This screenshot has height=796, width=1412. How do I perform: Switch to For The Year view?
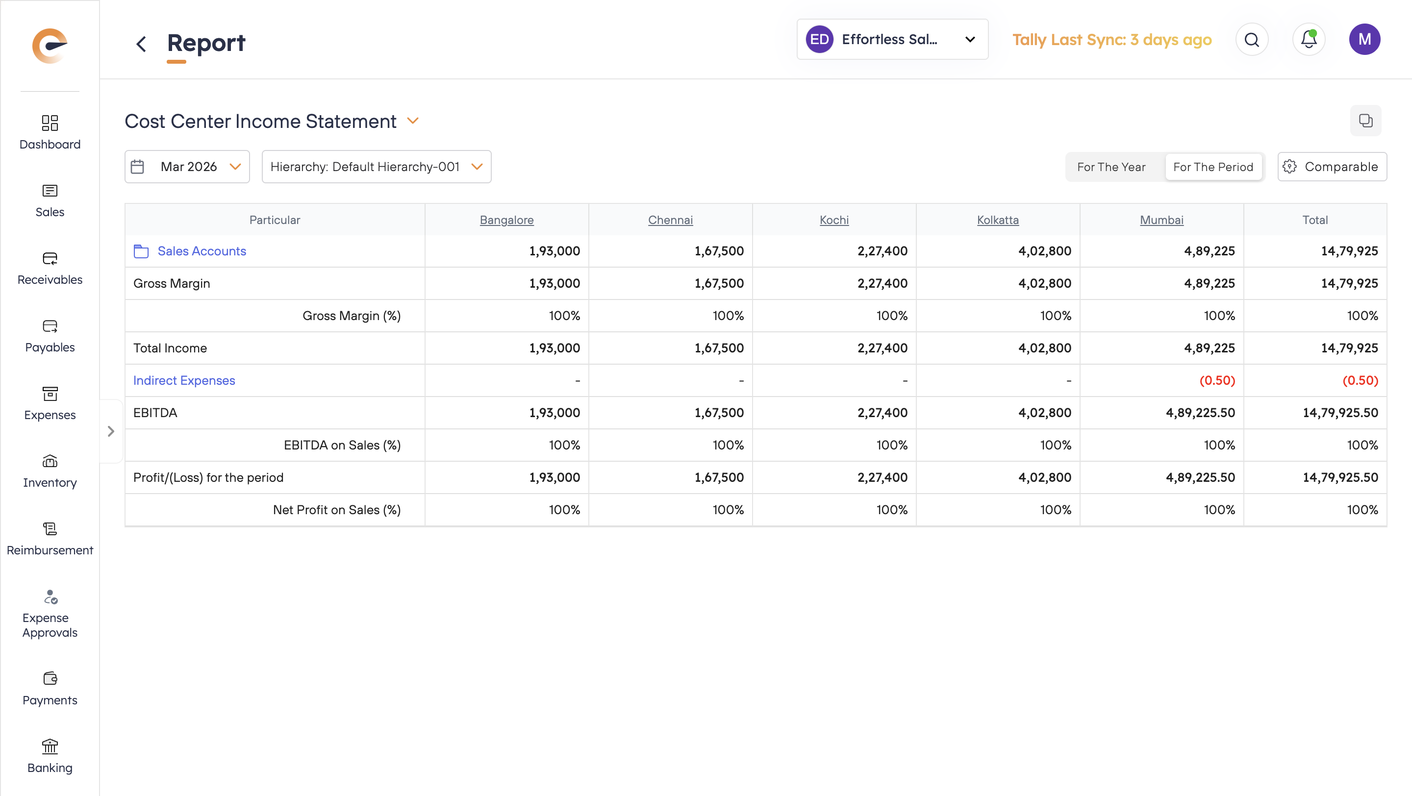pos(1110,167)
